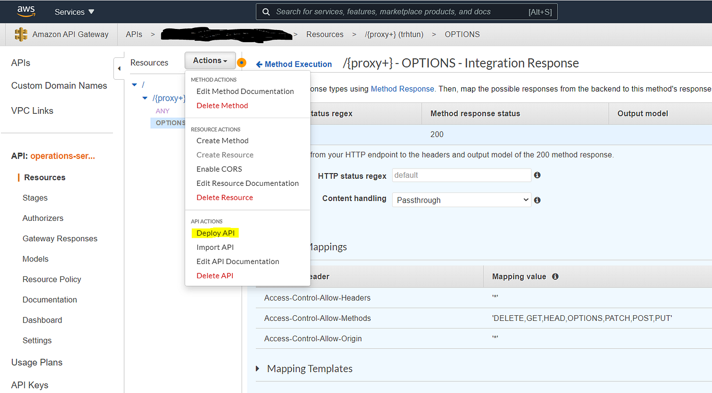Screen dimensions: 712x393
Task: Click the HTTP status regex field
Action: point(462,175)
